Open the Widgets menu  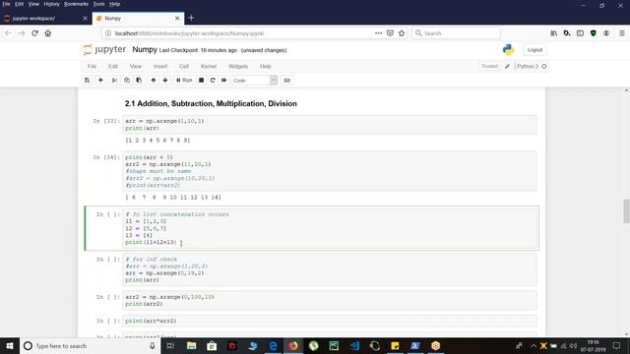pyautogui.click(x=238, y=66)
